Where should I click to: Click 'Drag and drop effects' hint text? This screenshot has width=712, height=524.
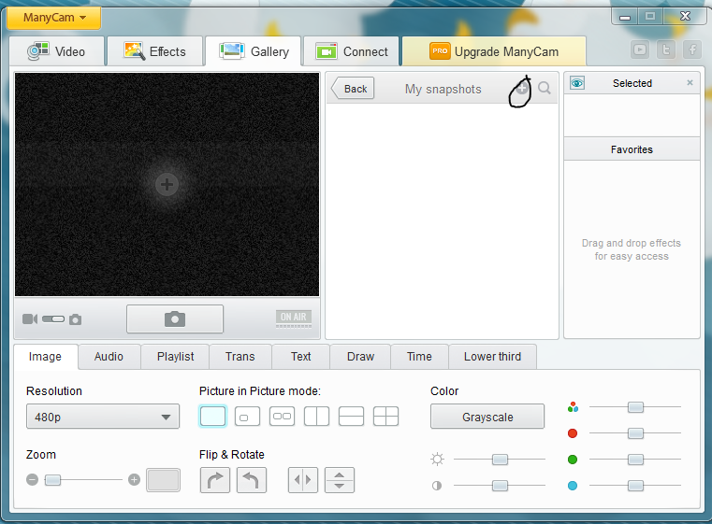click(x=632, y=249)
